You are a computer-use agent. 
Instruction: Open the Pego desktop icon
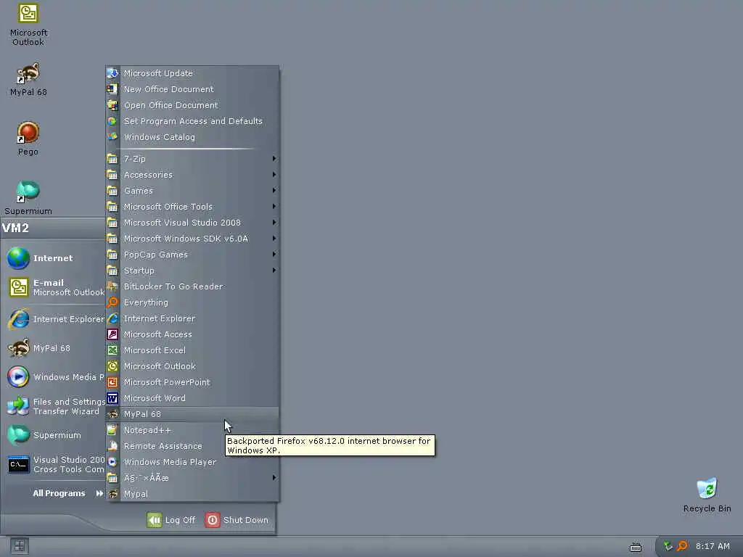click(28, 133)
